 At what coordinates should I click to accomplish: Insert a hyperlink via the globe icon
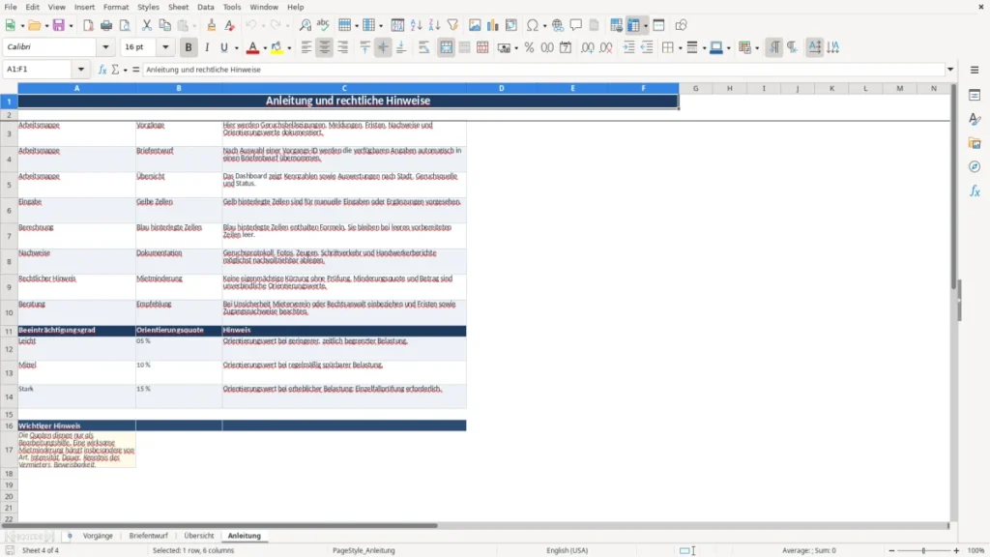coord(558,25)
